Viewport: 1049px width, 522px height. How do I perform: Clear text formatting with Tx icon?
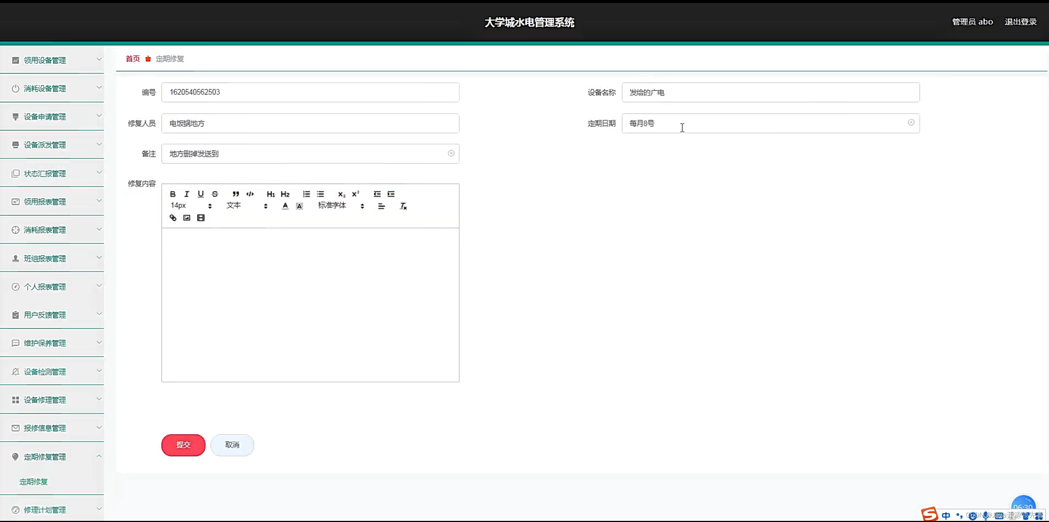[403, 206]
